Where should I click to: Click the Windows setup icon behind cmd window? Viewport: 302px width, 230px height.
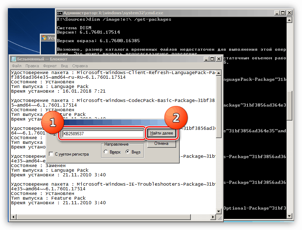(44, 38)
